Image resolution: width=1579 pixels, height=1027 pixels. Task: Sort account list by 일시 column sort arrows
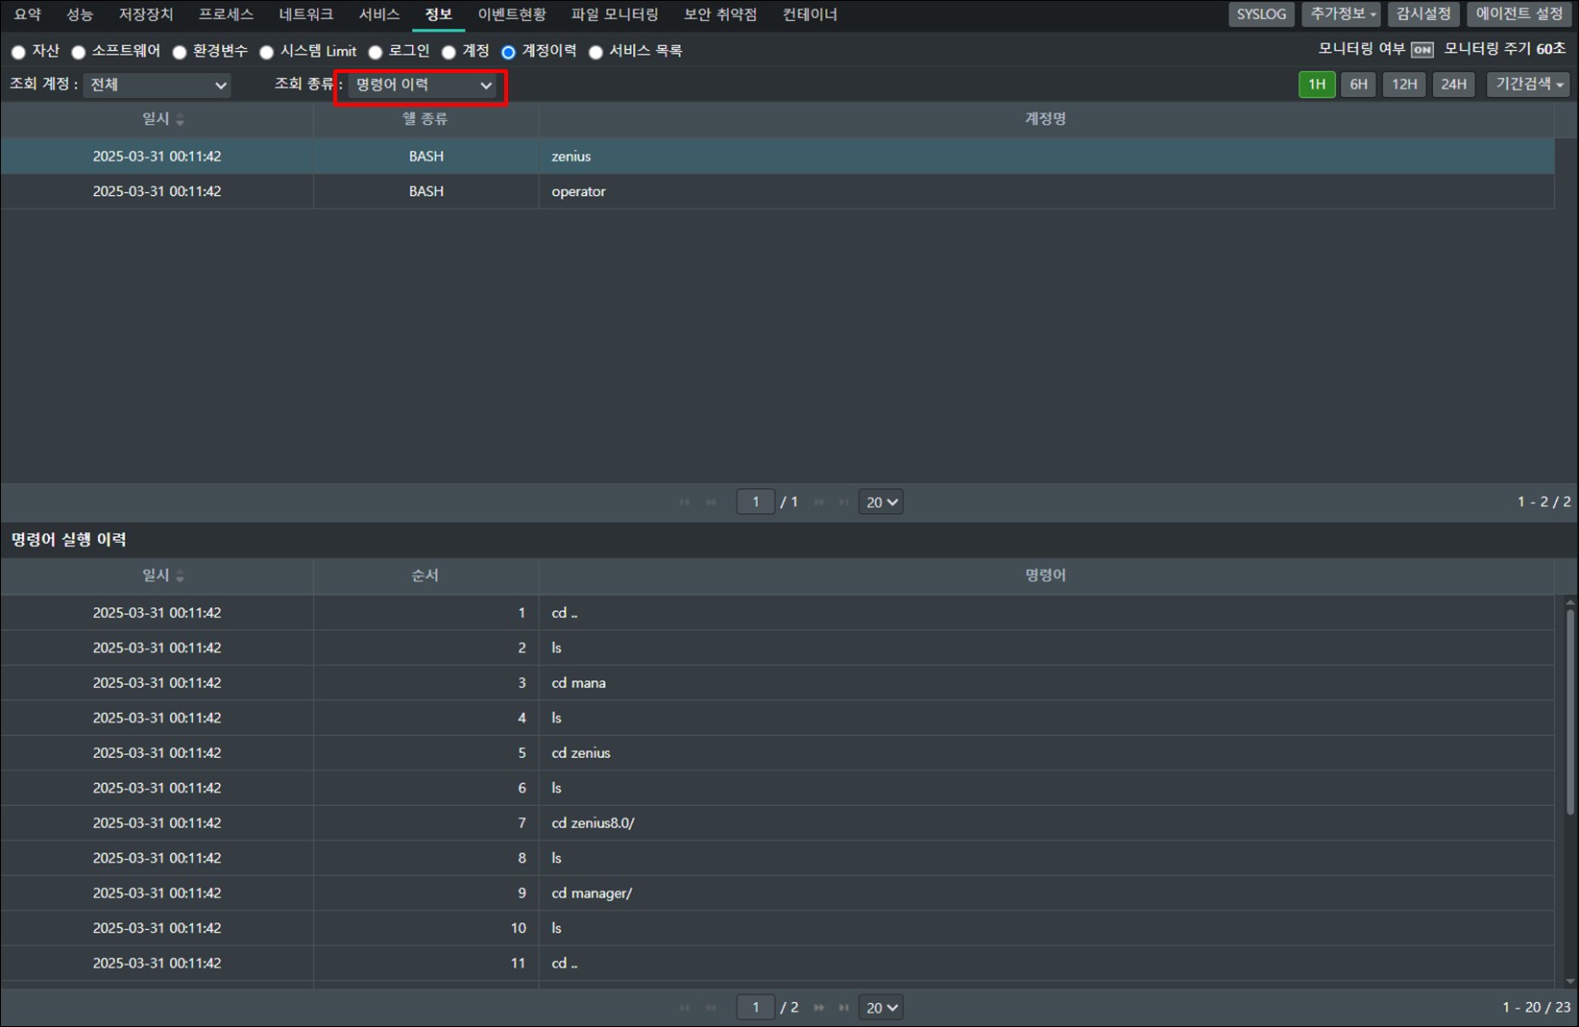coord(181,119)
